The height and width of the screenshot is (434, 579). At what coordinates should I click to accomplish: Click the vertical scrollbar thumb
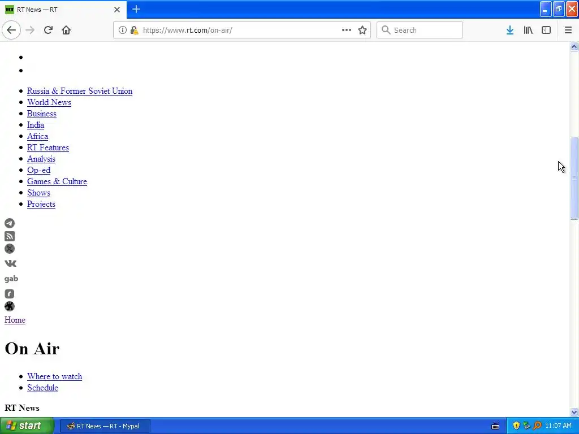pyautogui.click(x=574, y=178)
